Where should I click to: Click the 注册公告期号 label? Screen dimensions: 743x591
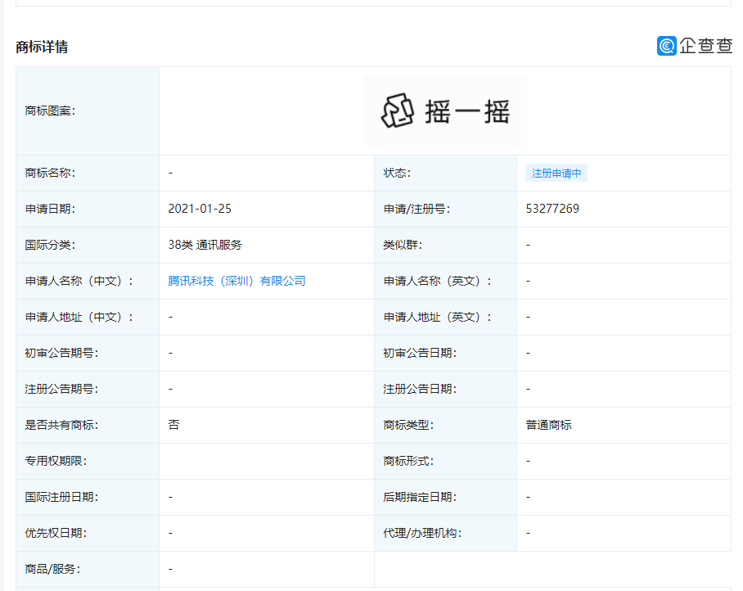click(61, 389)
